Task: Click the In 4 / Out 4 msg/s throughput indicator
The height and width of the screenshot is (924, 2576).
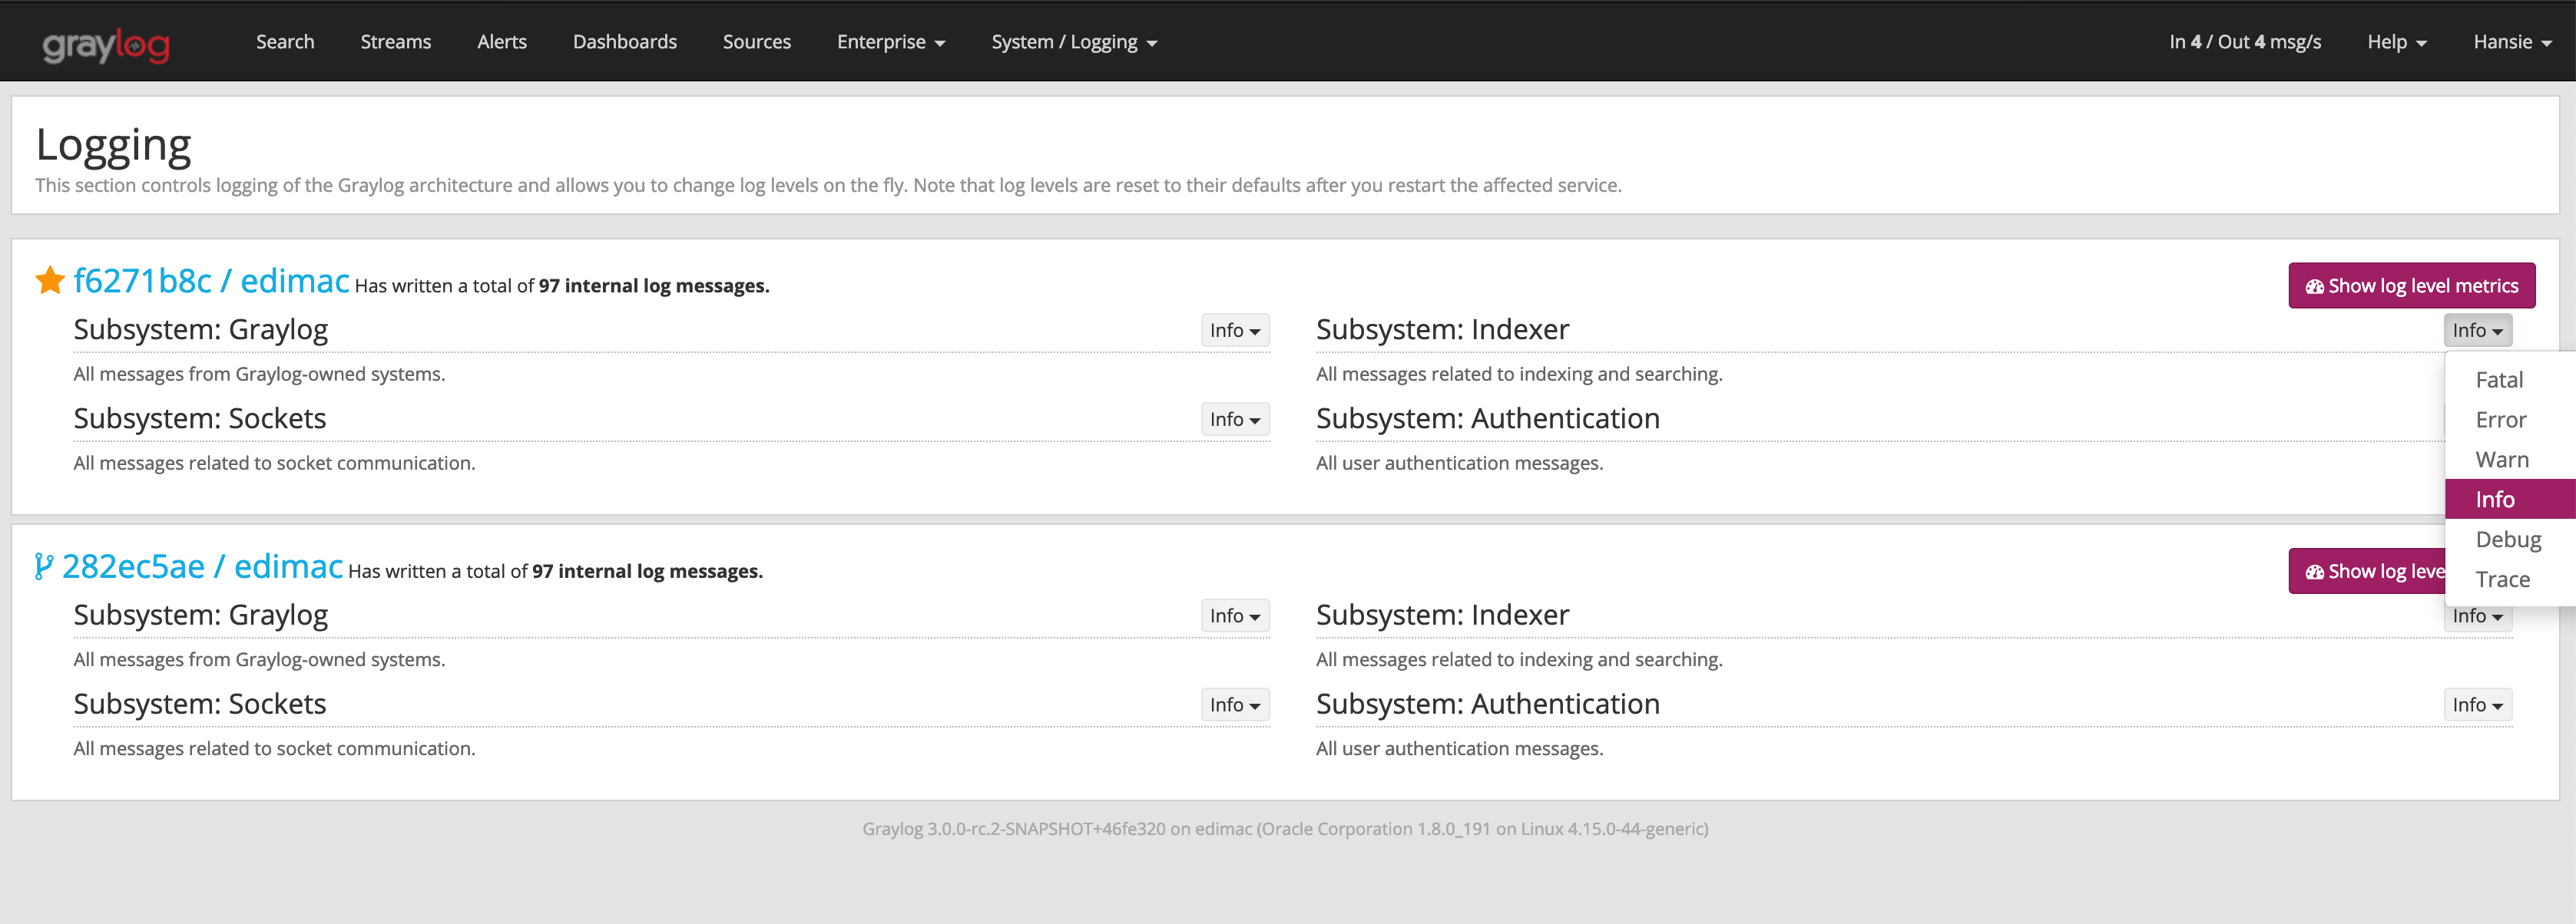Action: pyautogui.click(x=2245, y=42)
